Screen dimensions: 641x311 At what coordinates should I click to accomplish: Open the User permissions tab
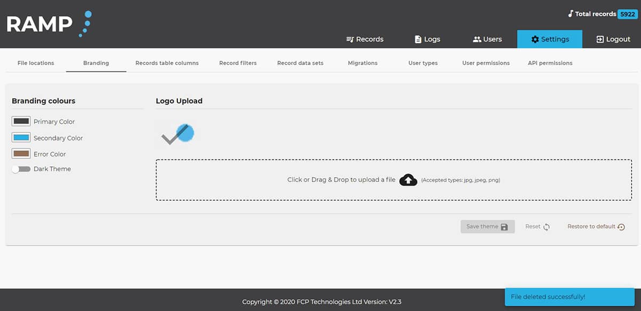pos(486,63)
